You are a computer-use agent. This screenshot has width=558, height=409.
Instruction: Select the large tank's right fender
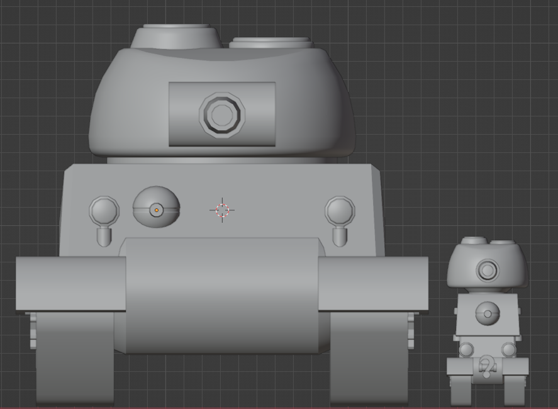click(373, 283)
